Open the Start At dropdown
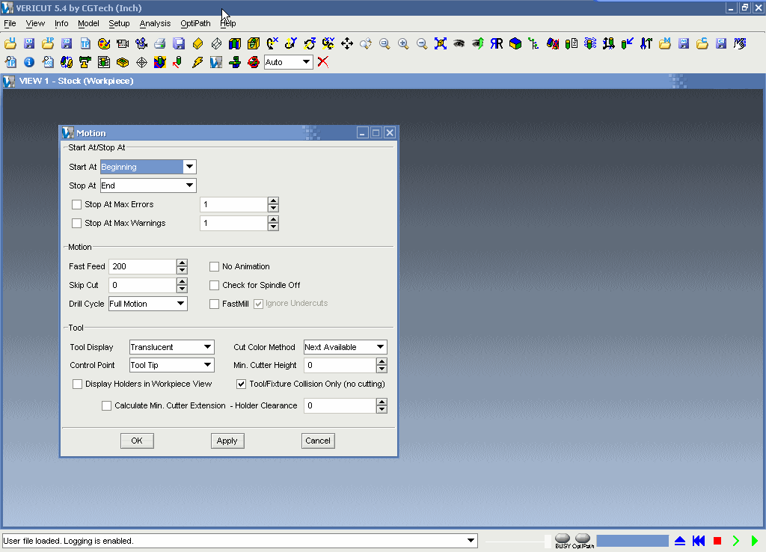 coord(149,167)
